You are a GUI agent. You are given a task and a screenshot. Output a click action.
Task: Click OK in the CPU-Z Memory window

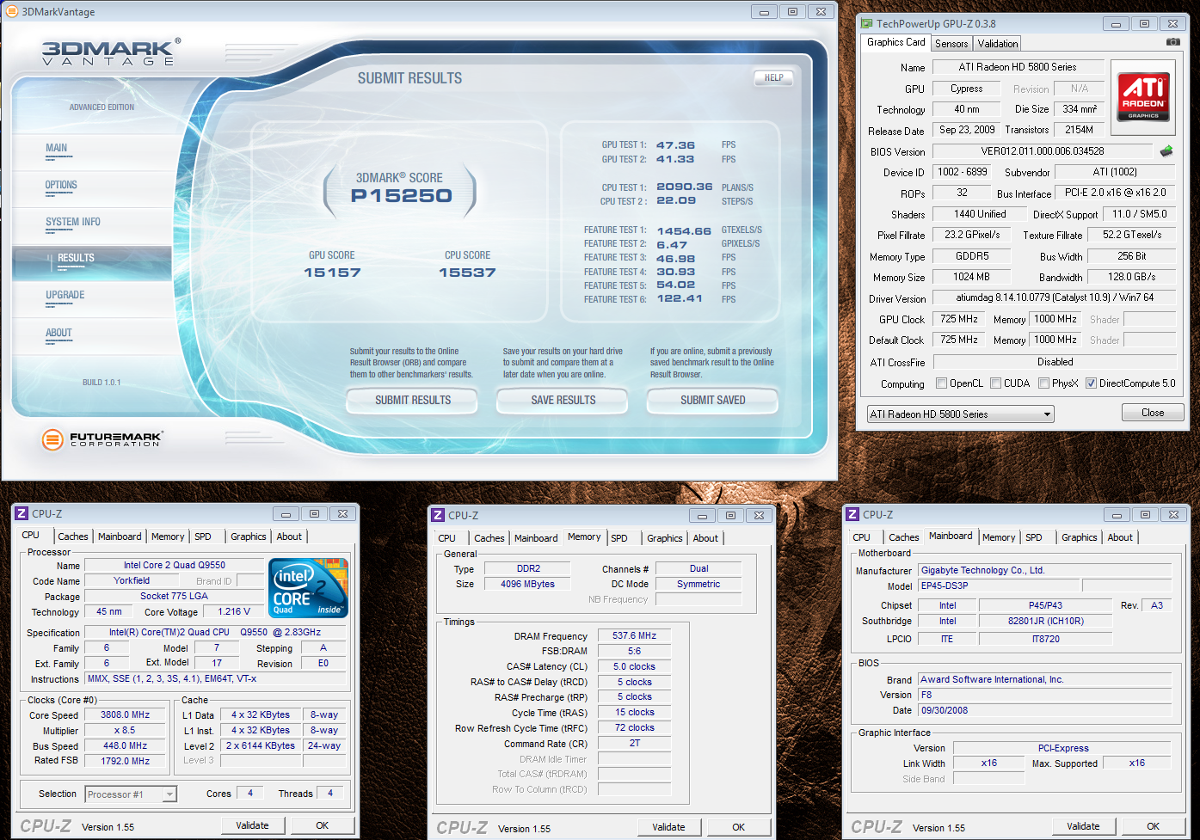(x=738, y=827)
